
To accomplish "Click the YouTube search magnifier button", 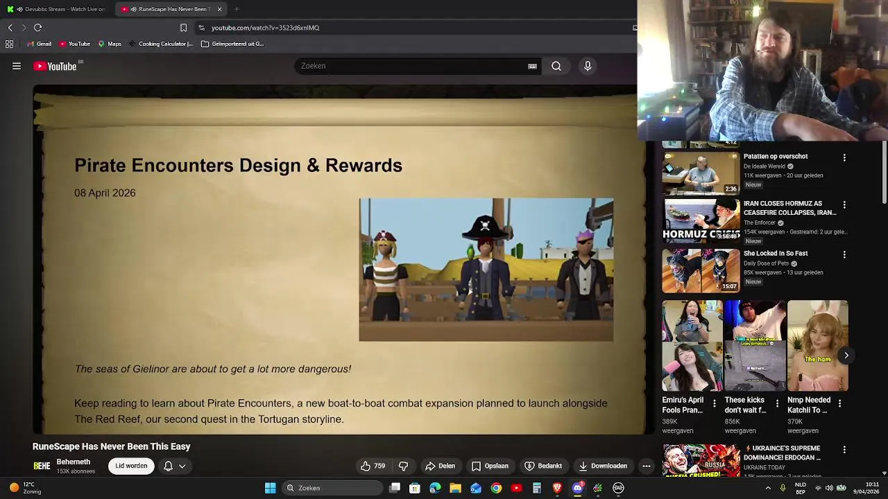I will point(556,66).
